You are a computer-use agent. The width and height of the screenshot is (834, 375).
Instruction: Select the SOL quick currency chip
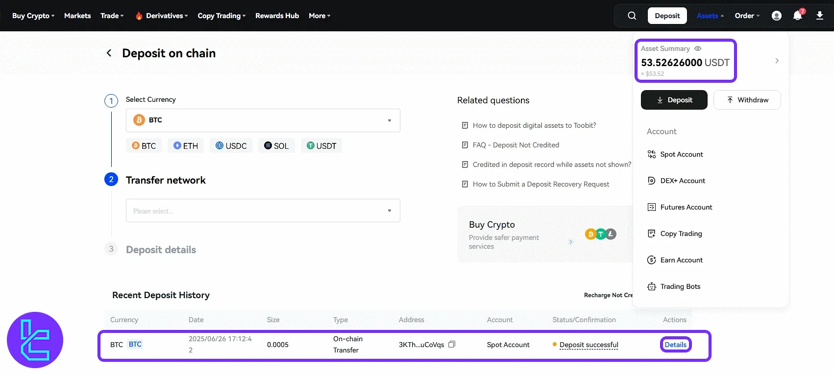click(276, 145)
